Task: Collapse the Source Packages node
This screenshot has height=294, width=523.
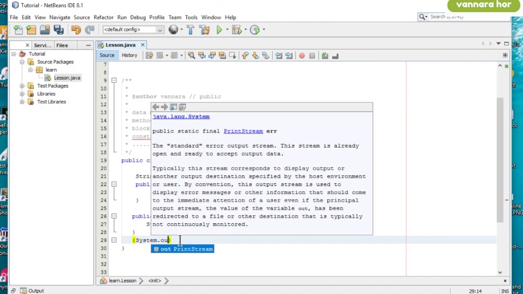Action: point(22,62)
